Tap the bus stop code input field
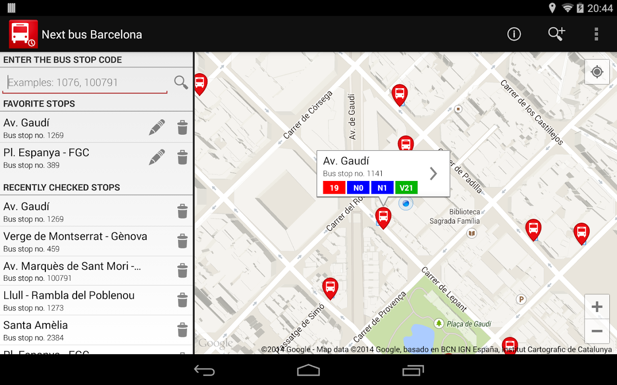This screenshot has width=617, height=385. point(84,82)
